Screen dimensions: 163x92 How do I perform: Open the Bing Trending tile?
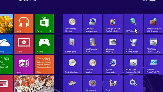pyautogui.click(x=44, y=65)
